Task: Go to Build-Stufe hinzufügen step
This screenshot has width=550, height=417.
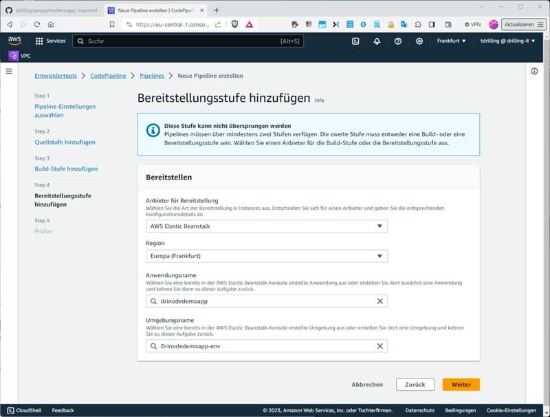Action: pyautogui.click(x=66, y=169)
